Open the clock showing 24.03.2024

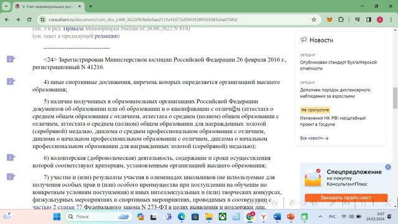[x=376, y=217]
